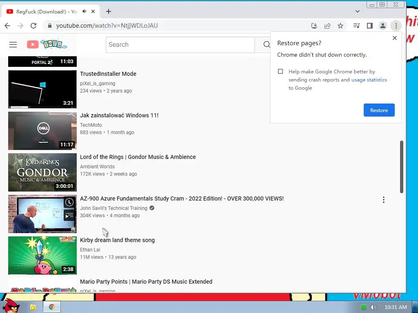Open the yellow folder taskbar icon
The height and width of the screenshot is (313, 418).
33,307
